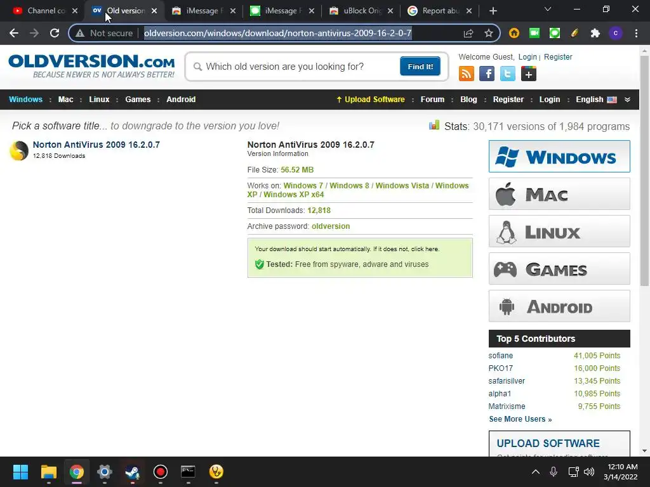The image size is (650, 487).
Task: Reload the page with the refresh icon
Action: (55, 33)
